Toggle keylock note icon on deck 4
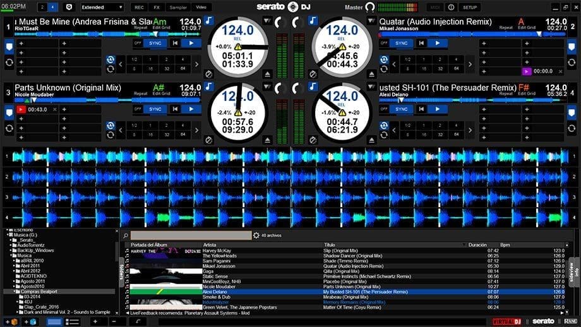Viewport: 581px width, 327px height. (x=313, y=86)
